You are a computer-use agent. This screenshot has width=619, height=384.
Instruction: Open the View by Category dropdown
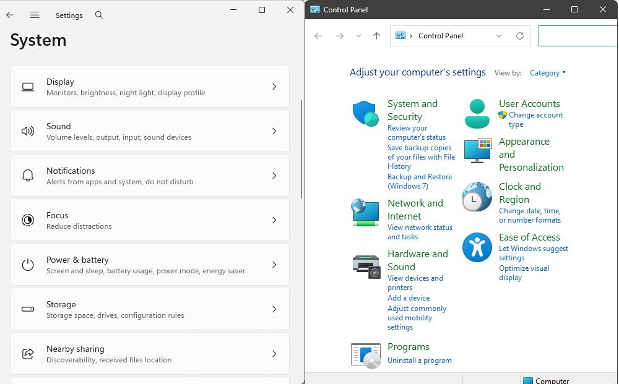point(547,73)
